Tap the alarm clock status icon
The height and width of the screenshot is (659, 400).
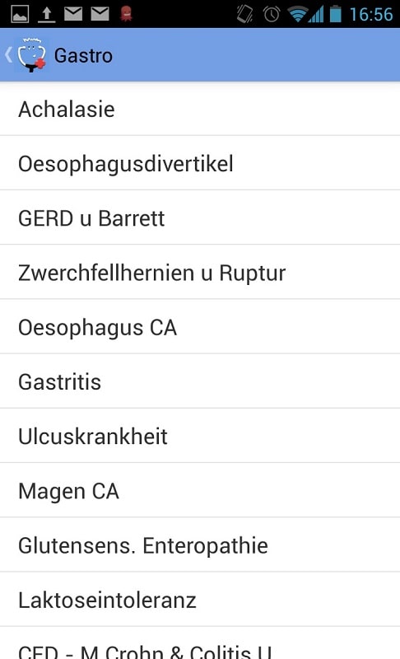272,14
